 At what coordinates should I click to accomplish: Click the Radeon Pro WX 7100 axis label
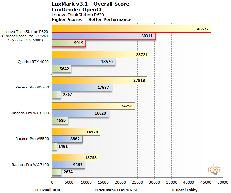30,165
